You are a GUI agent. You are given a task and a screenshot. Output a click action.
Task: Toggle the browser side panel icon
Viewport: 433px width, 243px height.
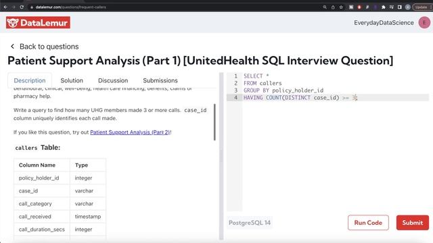click(x=399, y=7)
